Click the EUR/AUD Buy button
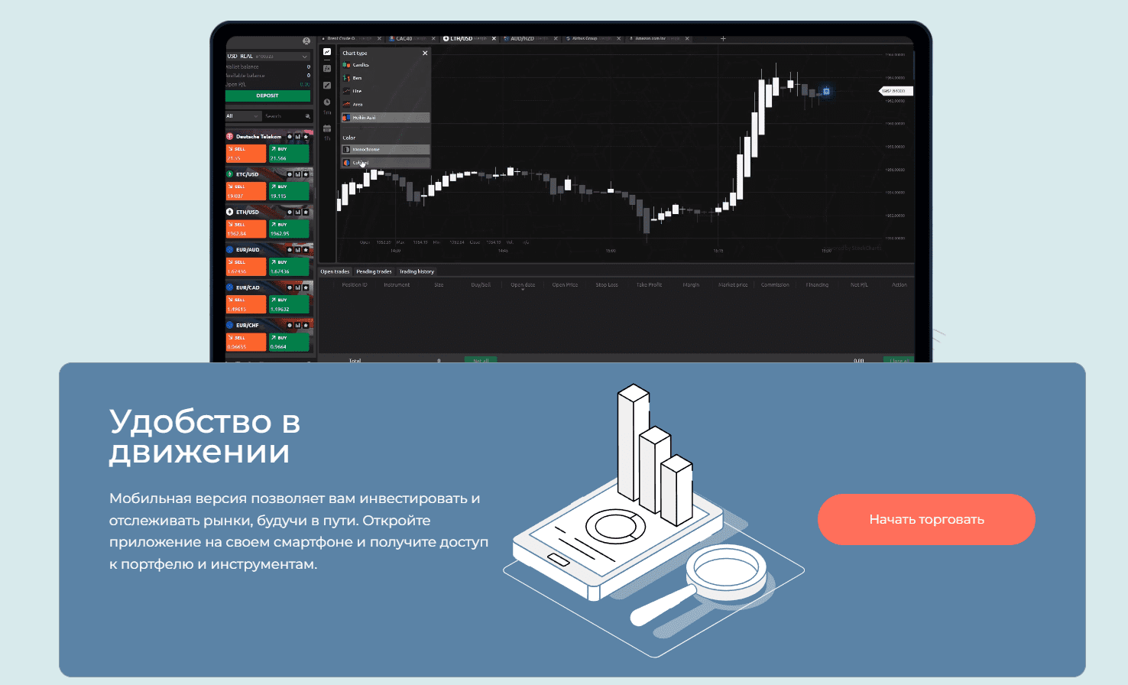 289,267
